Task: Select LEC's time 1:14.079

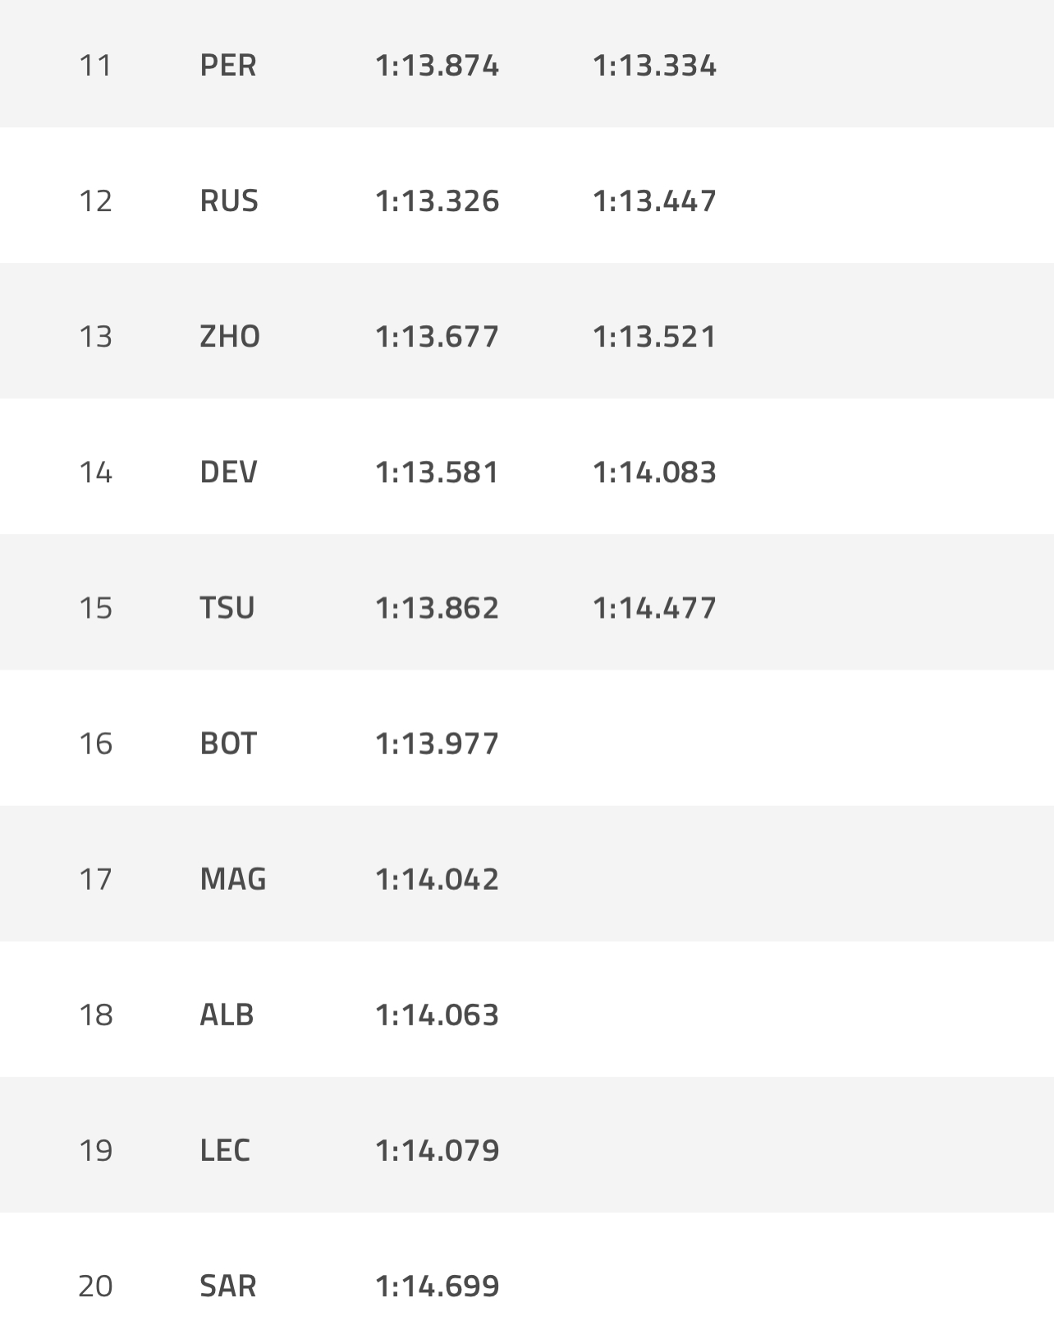Action: pyautogui.click(x=437, y=1149)
